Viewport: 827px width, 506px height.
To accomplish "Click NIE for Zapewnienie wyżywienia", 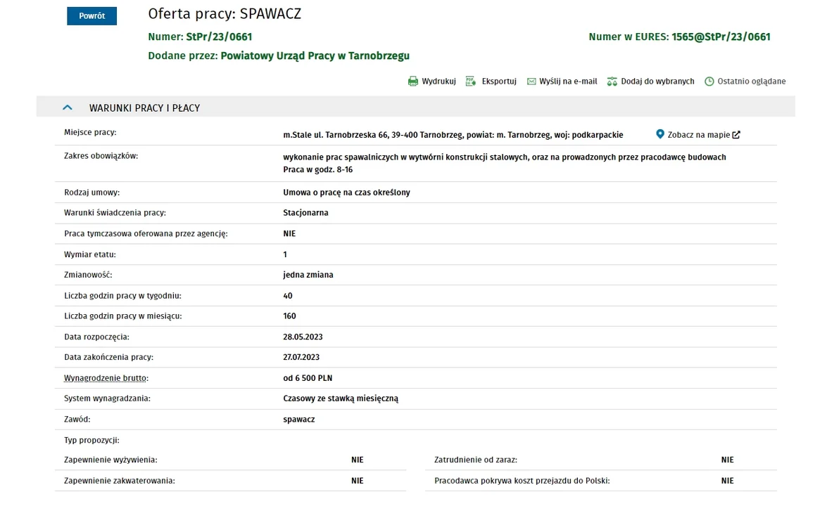I will coord(358,460).
